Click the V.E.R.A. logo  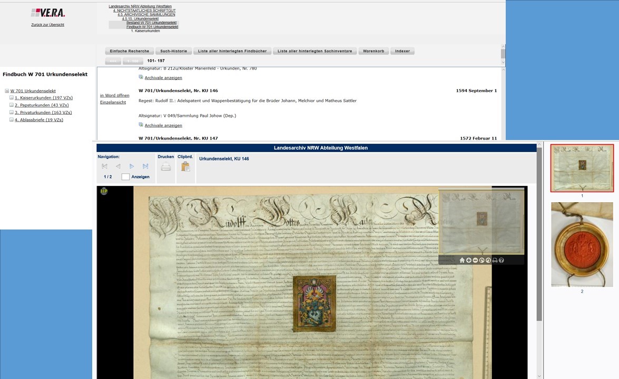[x=48, y=13]
